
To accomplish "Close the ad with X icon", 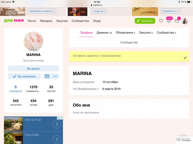I will 61,118.
